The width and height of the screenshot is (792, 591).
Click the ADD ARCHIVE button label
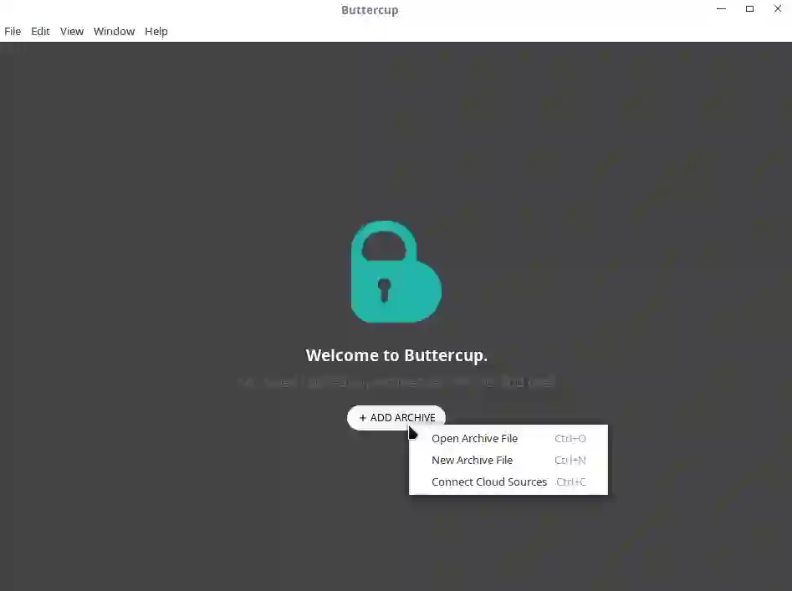pyautogui.click(x=402, y=418)
